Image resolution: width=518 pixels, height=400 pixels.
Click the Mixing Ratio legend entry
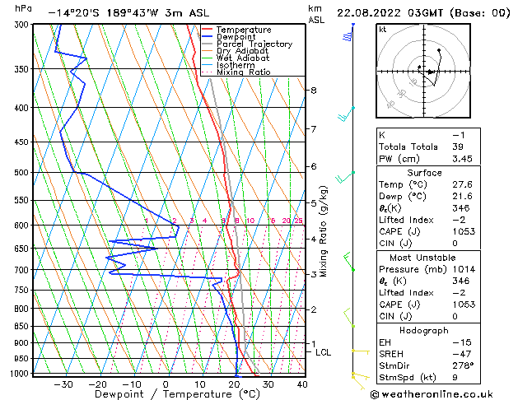[x=236, y=72]
